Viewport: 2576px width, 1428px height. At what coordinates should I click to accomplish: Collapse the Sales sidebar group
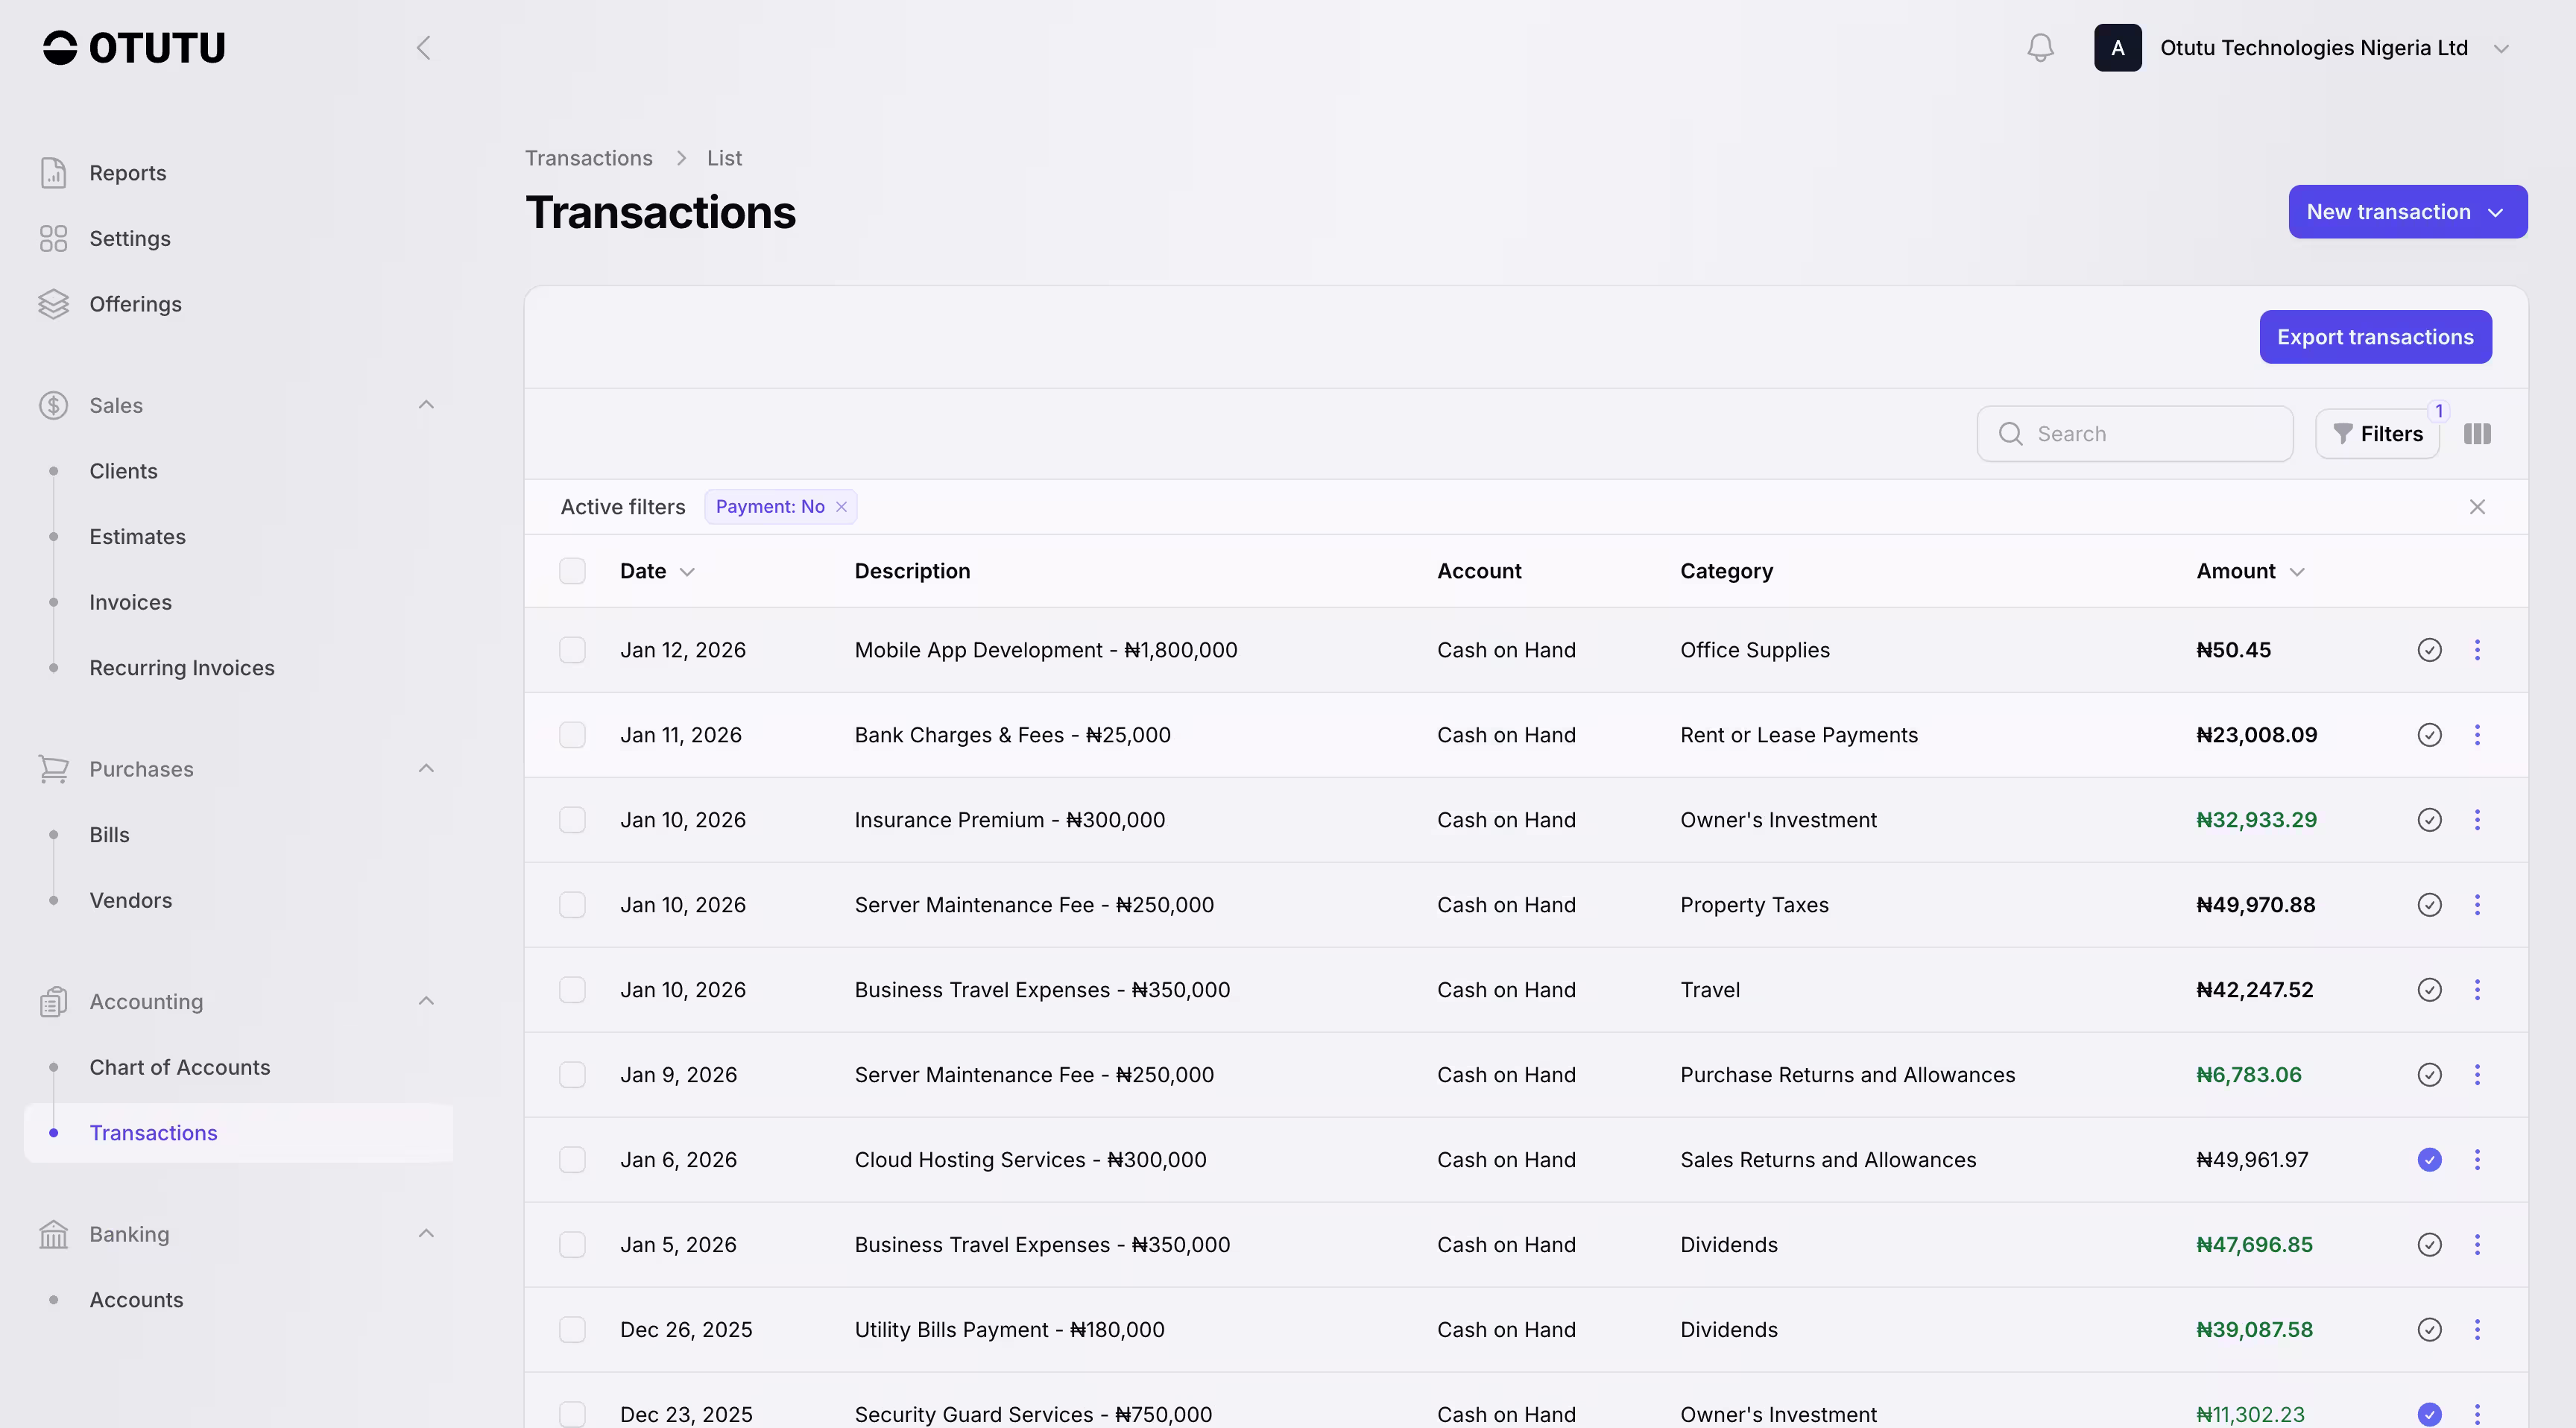point(426,405)
